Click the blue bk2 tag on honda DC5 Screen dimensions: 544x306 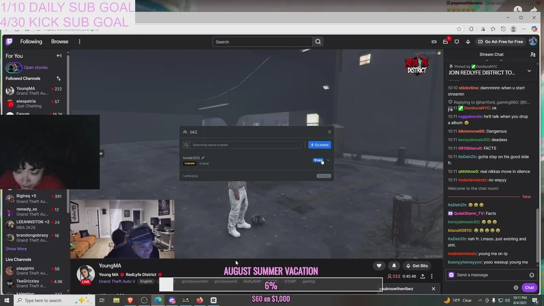coord(318,160)
